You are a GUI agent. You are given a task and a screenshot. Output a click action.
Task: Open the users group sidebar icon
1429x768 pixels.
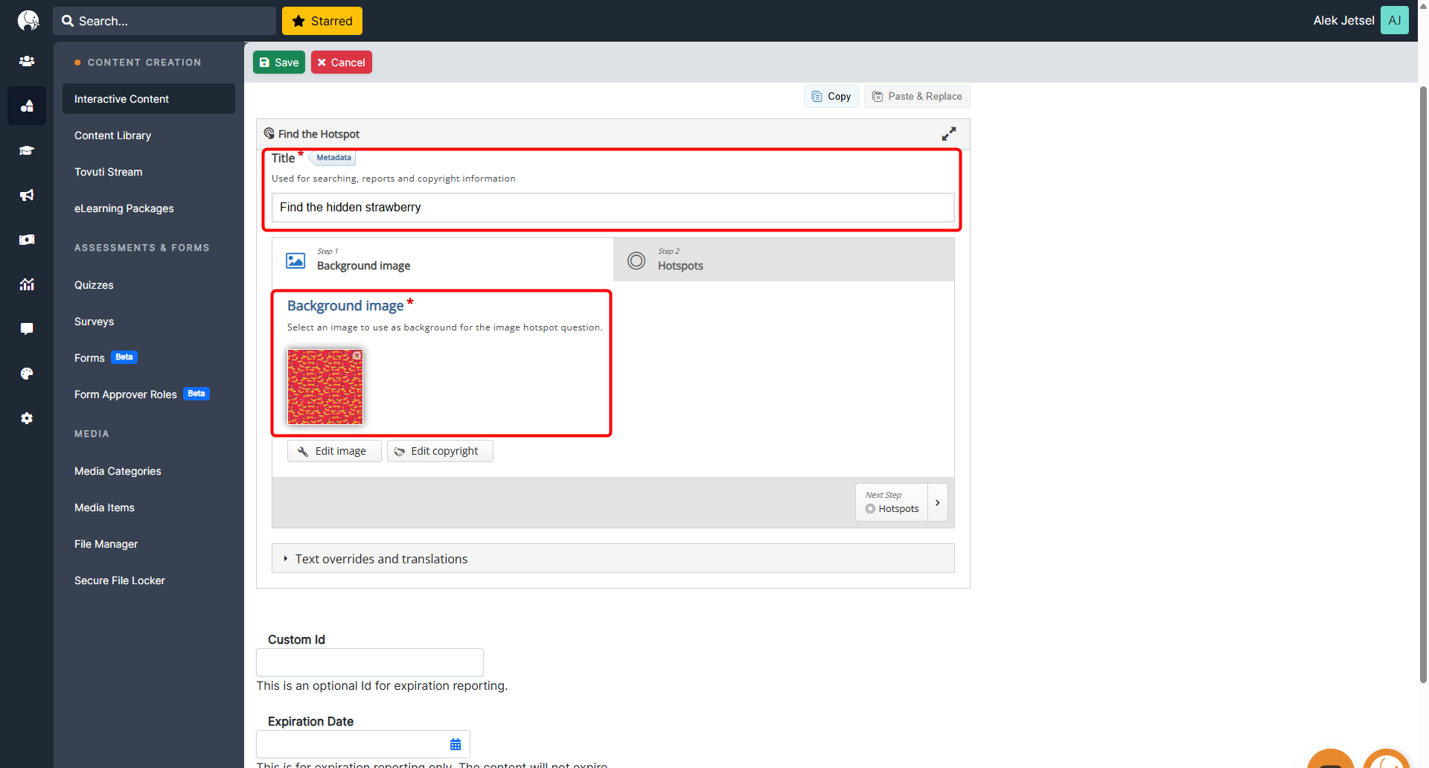pos(27,61)
